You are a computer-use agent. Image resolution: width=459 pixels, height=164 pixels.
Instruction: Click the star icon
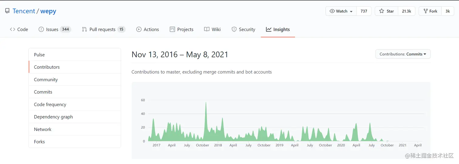tap(382, 11)
